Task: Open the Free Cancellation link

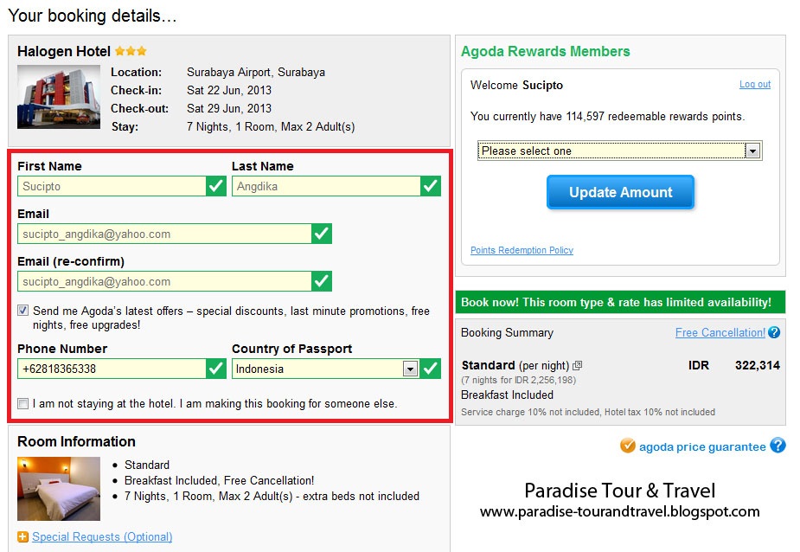Action: point(720,332)
